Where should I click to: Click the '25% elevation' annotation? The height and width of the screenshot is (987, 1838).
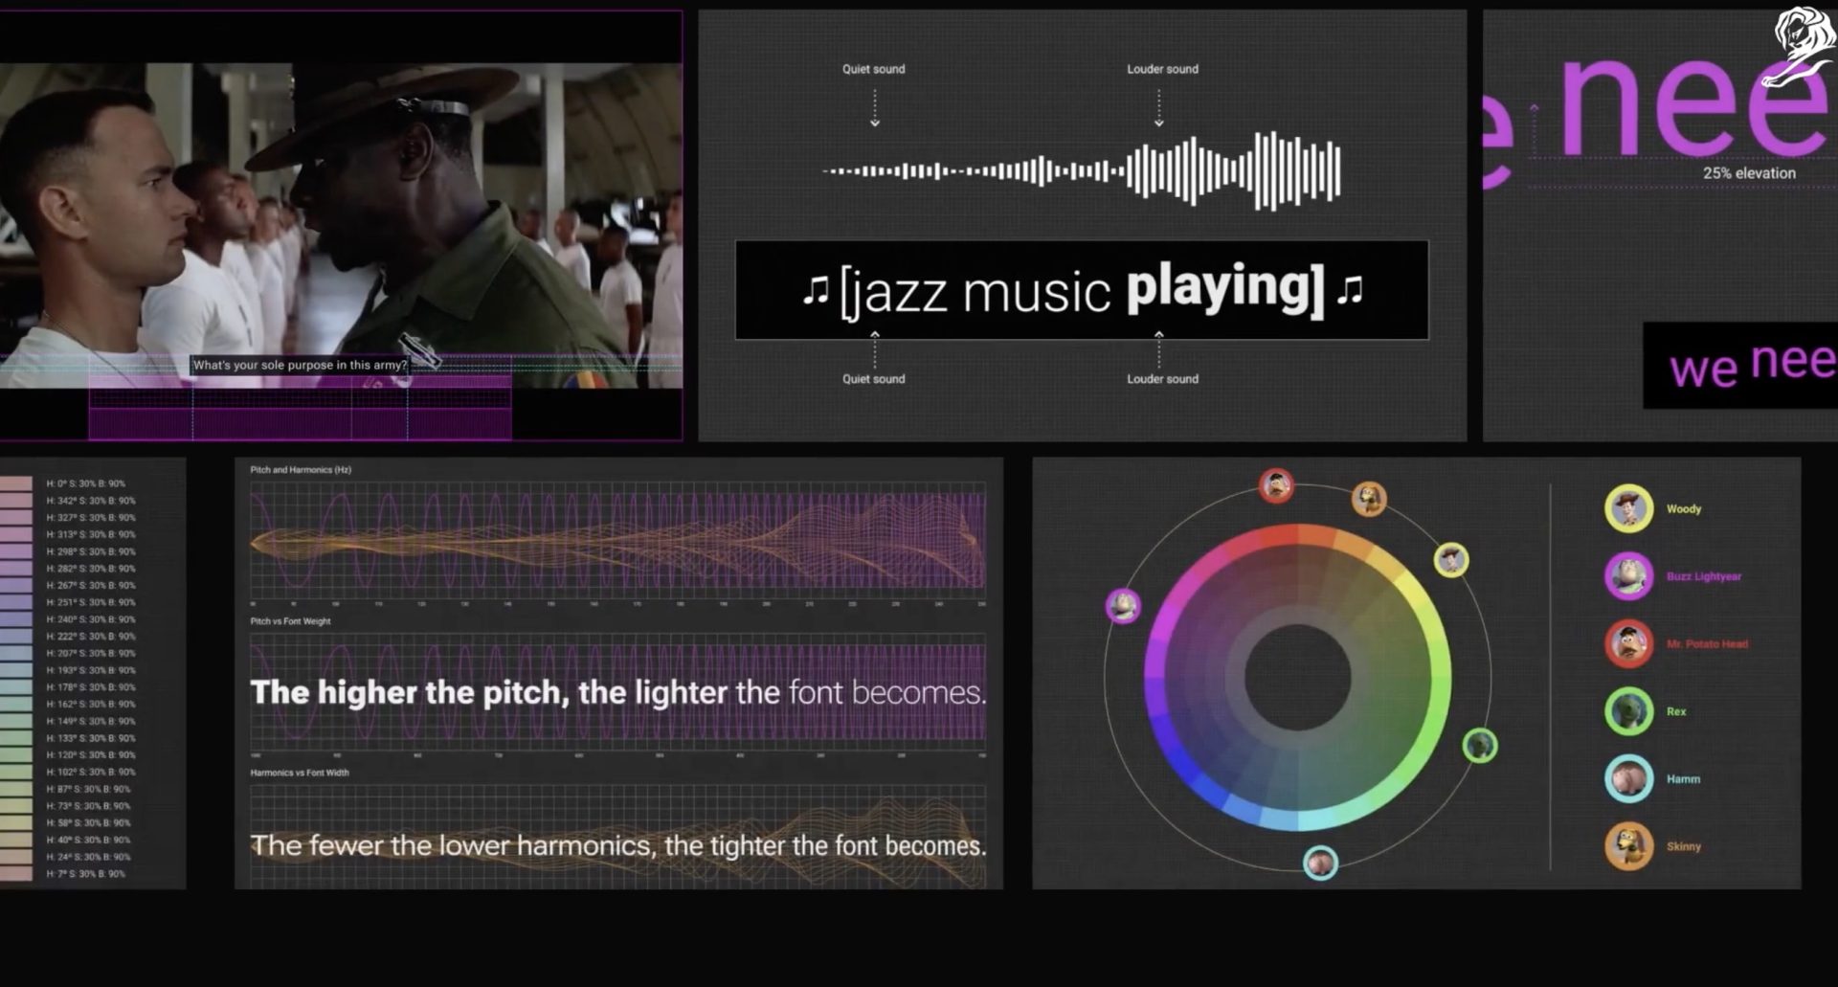(x=1749, y=173)
